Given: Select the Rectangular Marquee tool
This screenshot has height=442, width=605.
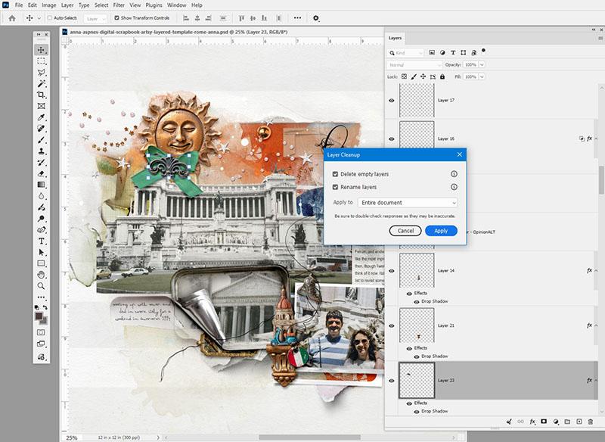Looking at the screenshot, I should click(x=41, y=61).
